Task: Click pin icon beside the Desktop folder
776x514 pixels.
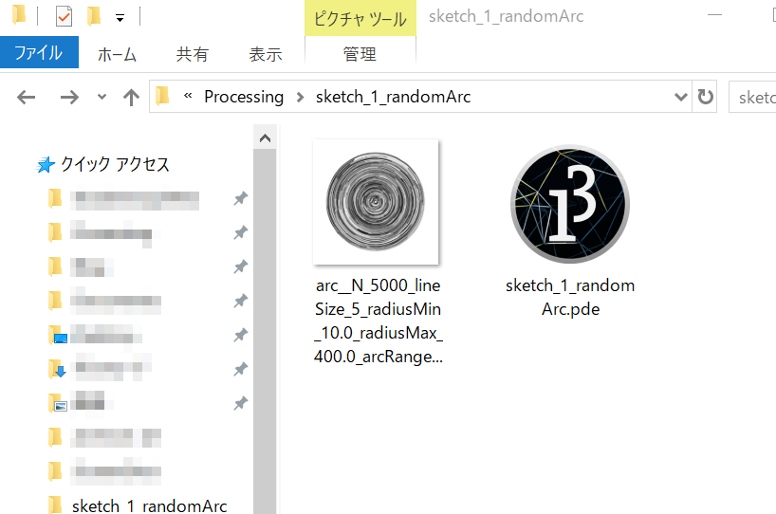Action: [x=241, y=335]
